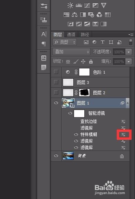Select the 图层 3 layer thumbnail
The width and height of the screenshot is (135, 199).
point(68,82)
